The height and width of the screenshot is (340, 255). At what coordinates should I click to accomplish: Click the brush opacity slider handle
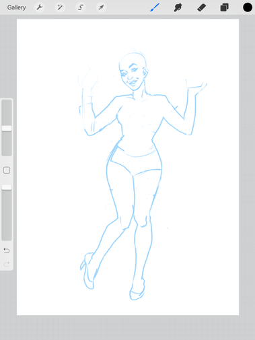[7, 187]
